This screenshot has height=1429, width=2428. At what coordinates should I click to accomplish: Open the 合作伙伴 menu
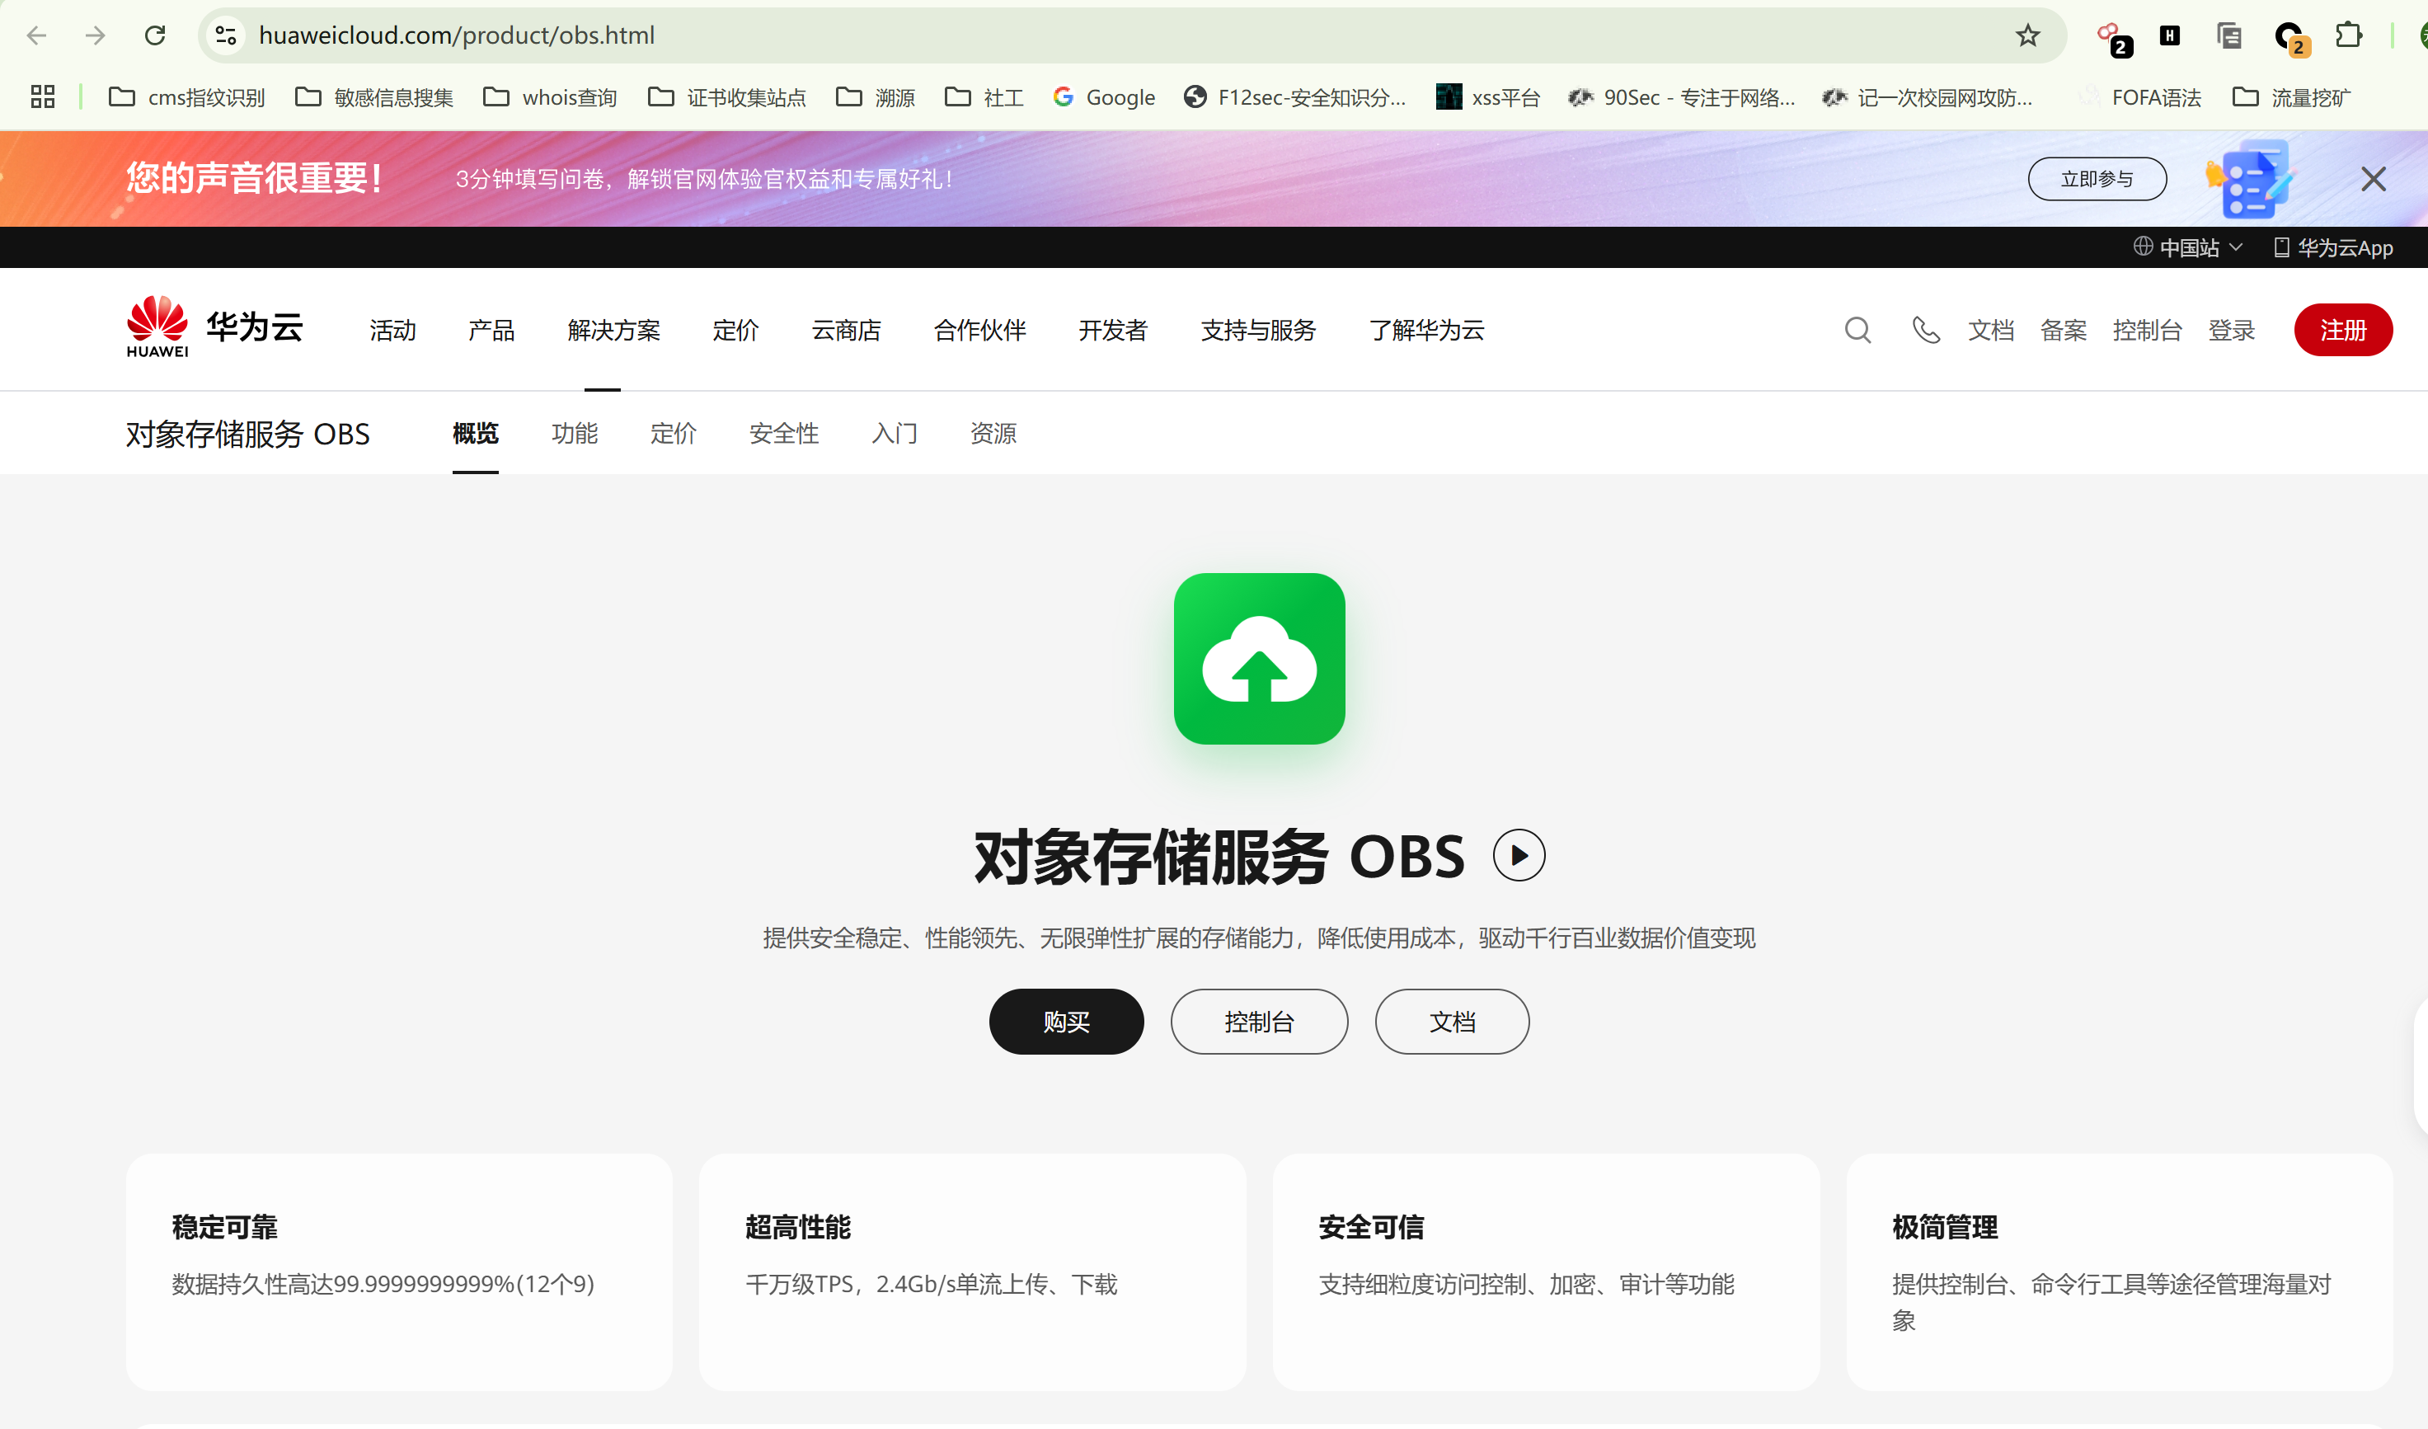(980, 331)
